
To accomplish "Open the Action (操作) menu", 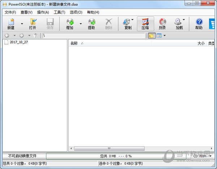I will click(x=43, y=12).
